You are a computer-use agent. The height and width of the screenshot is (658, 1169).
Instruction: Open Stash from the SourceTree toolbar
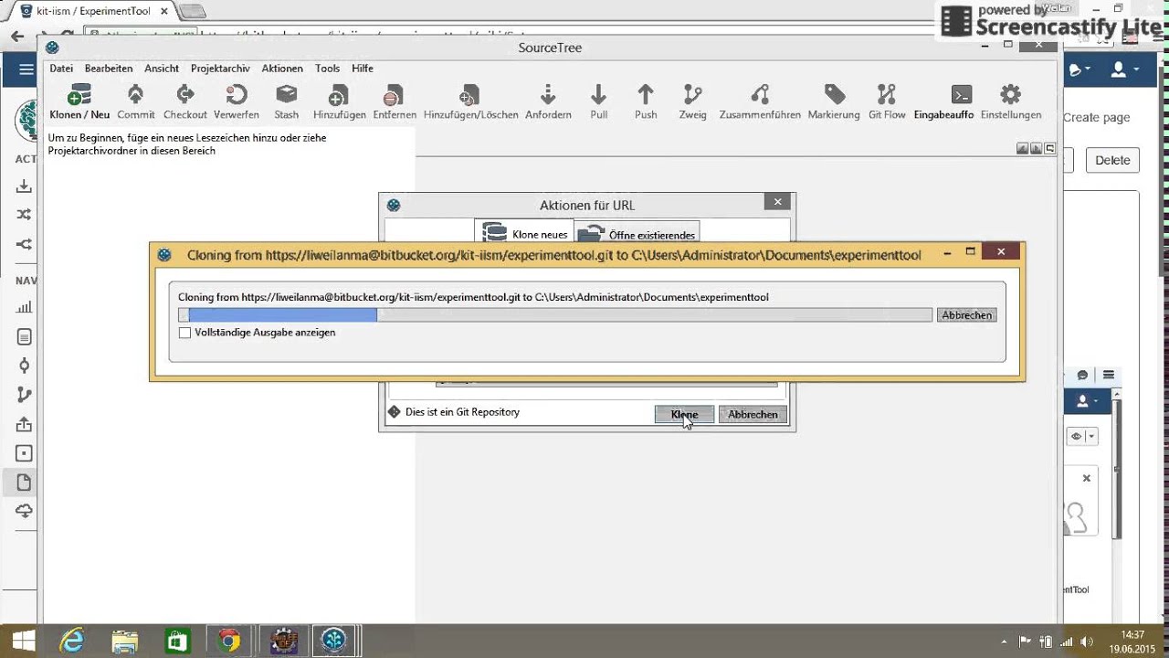[287, 101]
